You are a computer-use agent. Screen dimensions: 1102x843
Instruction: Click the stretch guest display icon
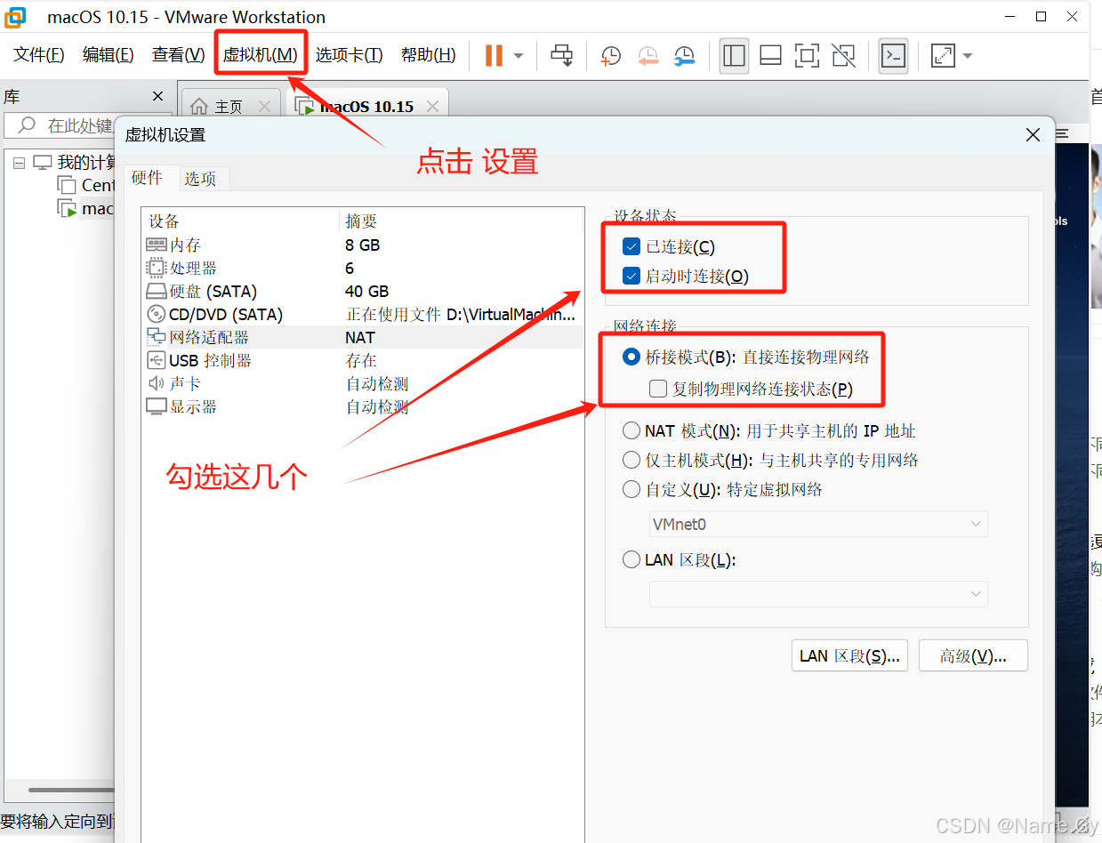(943, 56)
